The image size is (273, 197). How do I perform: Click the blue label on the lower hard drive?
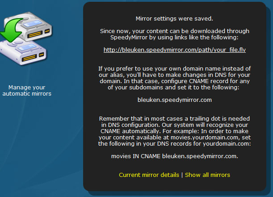(27, 47)
